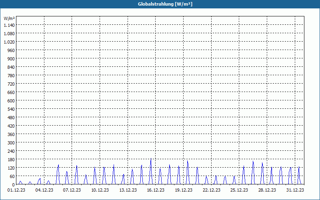Click the 240 y-axis label
This screenshot has width=320, height=200.
pyautogui.click(x=11, y=151)
